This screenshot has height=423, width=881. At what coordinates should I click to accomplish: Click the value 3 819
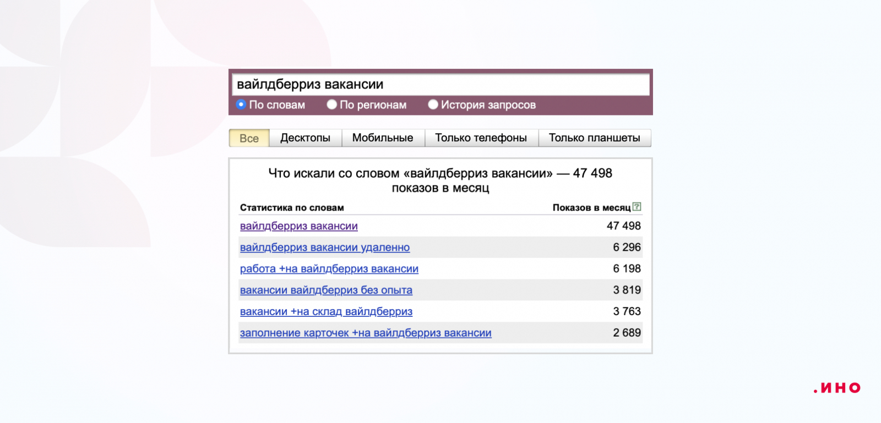pos(627,290)
